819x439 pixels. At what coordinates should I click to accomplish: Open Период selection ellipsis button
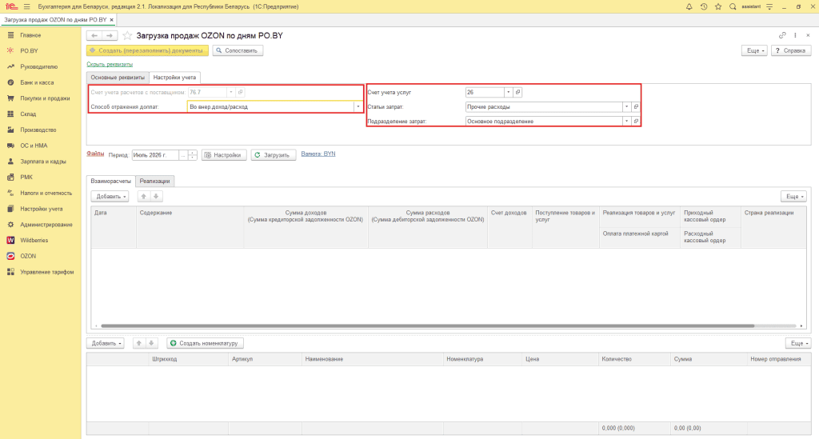pos(183,155)
